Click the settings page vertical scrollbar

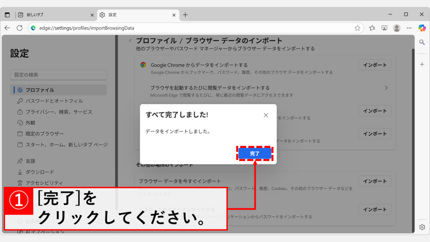click(x=413, y=140)
